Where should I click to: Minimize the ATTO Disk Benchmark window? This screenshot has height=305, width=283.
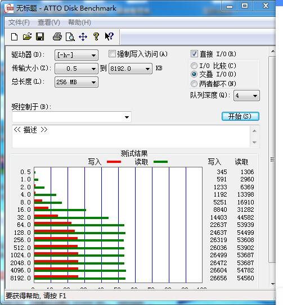point(230,6)
